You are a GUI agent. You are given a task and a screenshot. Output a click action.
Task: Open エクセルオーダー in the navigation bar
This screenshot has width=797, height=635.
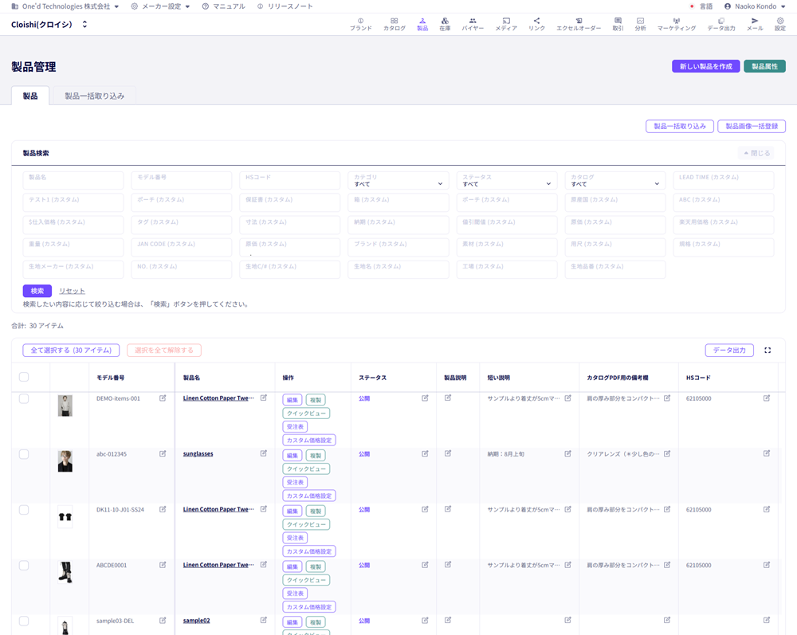pyautogui.click(x=579, y=25)
